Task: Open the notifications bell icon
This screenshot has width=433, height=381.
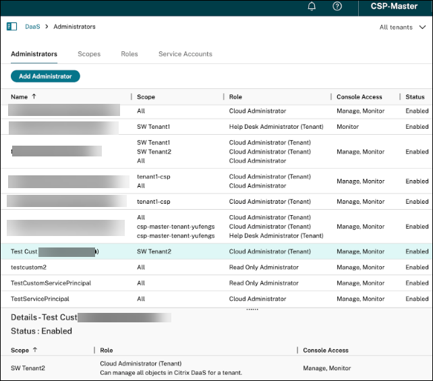Action: tap(312, 7)
